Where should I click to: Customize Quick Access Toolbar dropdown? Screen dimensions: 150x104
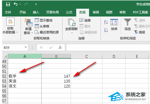pos(36,4)
